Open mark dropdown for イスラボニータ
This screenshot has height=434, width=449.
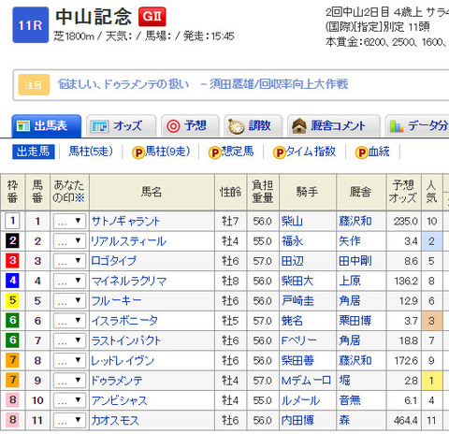click(69, 321)
